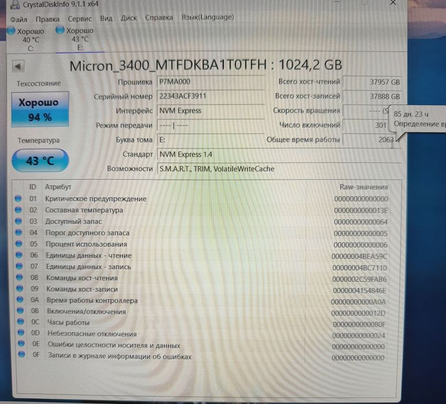The height and width of the screenshot is (404, 446).
Task: Open the Язык(Language) menu
Action: [208, 17]
